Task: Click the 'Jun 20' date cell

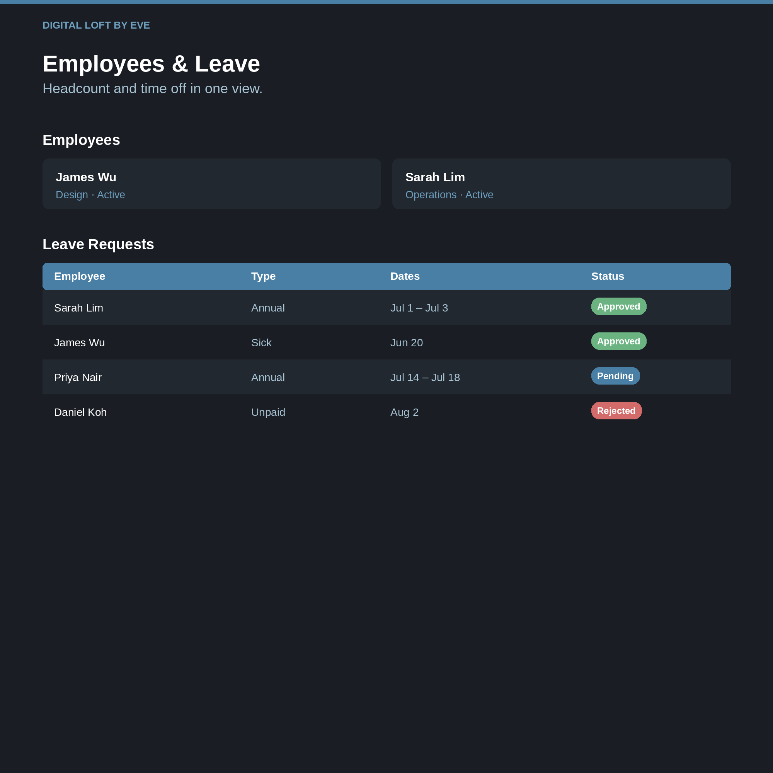Action: [407, 343]
